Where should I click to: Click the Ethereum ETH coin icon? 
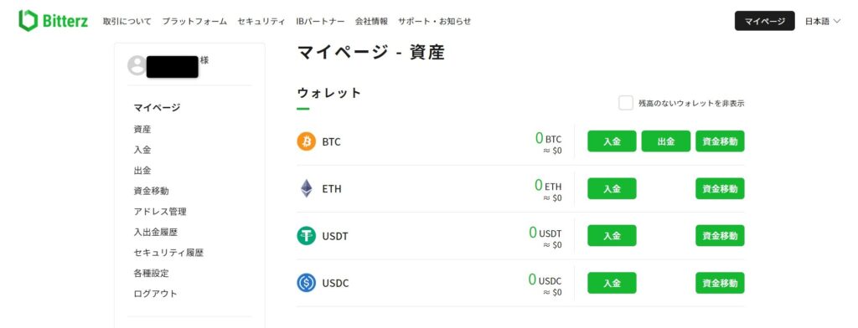(x=307, y=188)
